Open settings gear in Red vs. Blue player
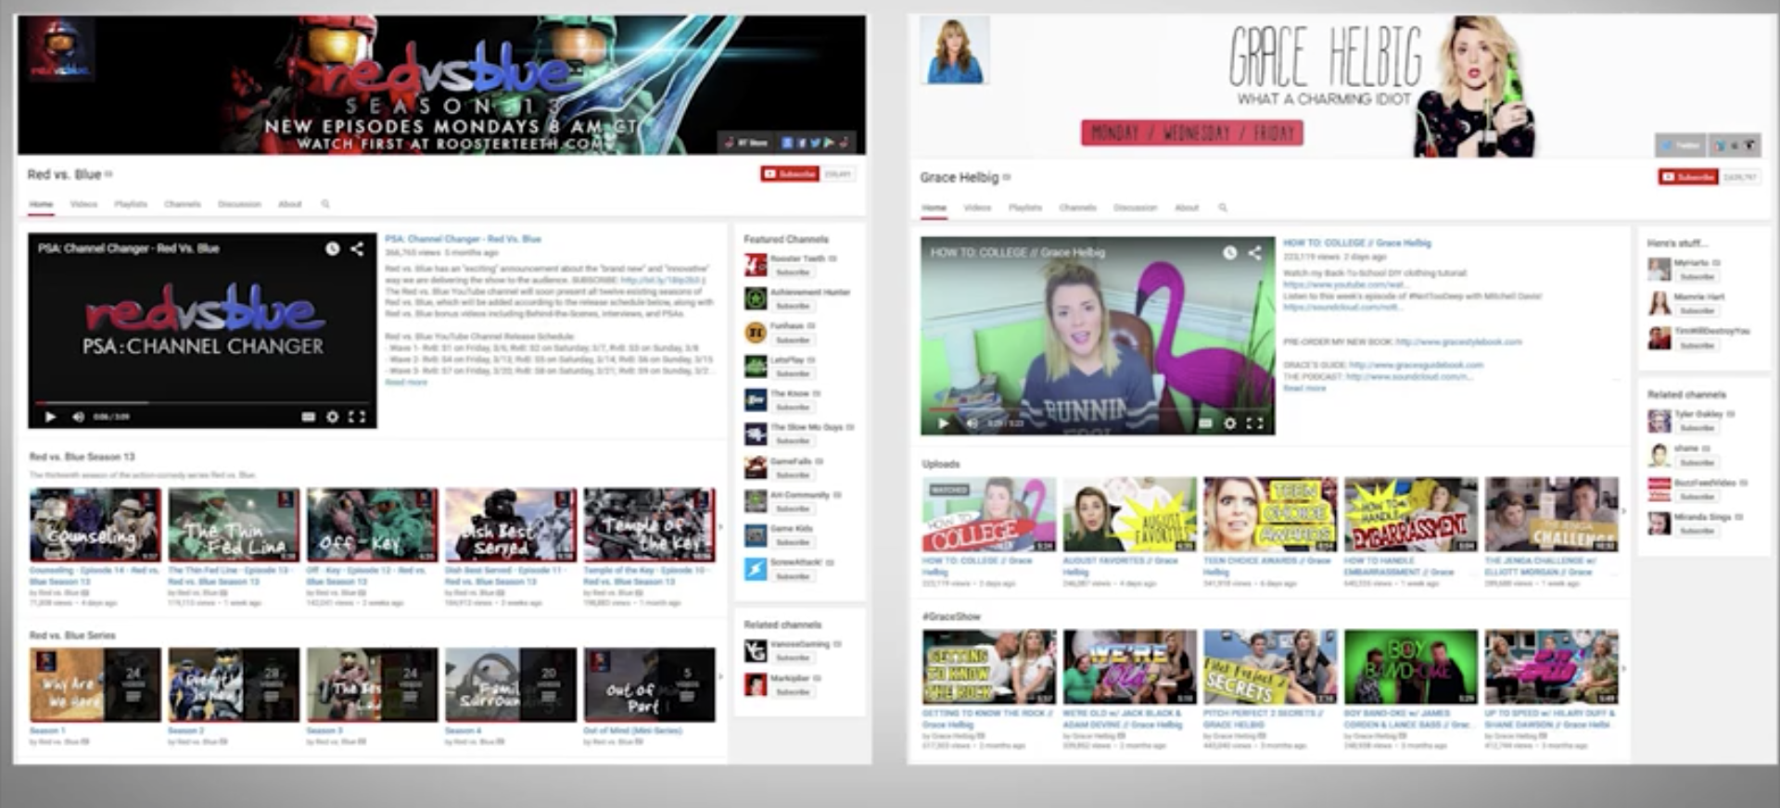This screenshot has height=808, width=1780. coord(332,417)
